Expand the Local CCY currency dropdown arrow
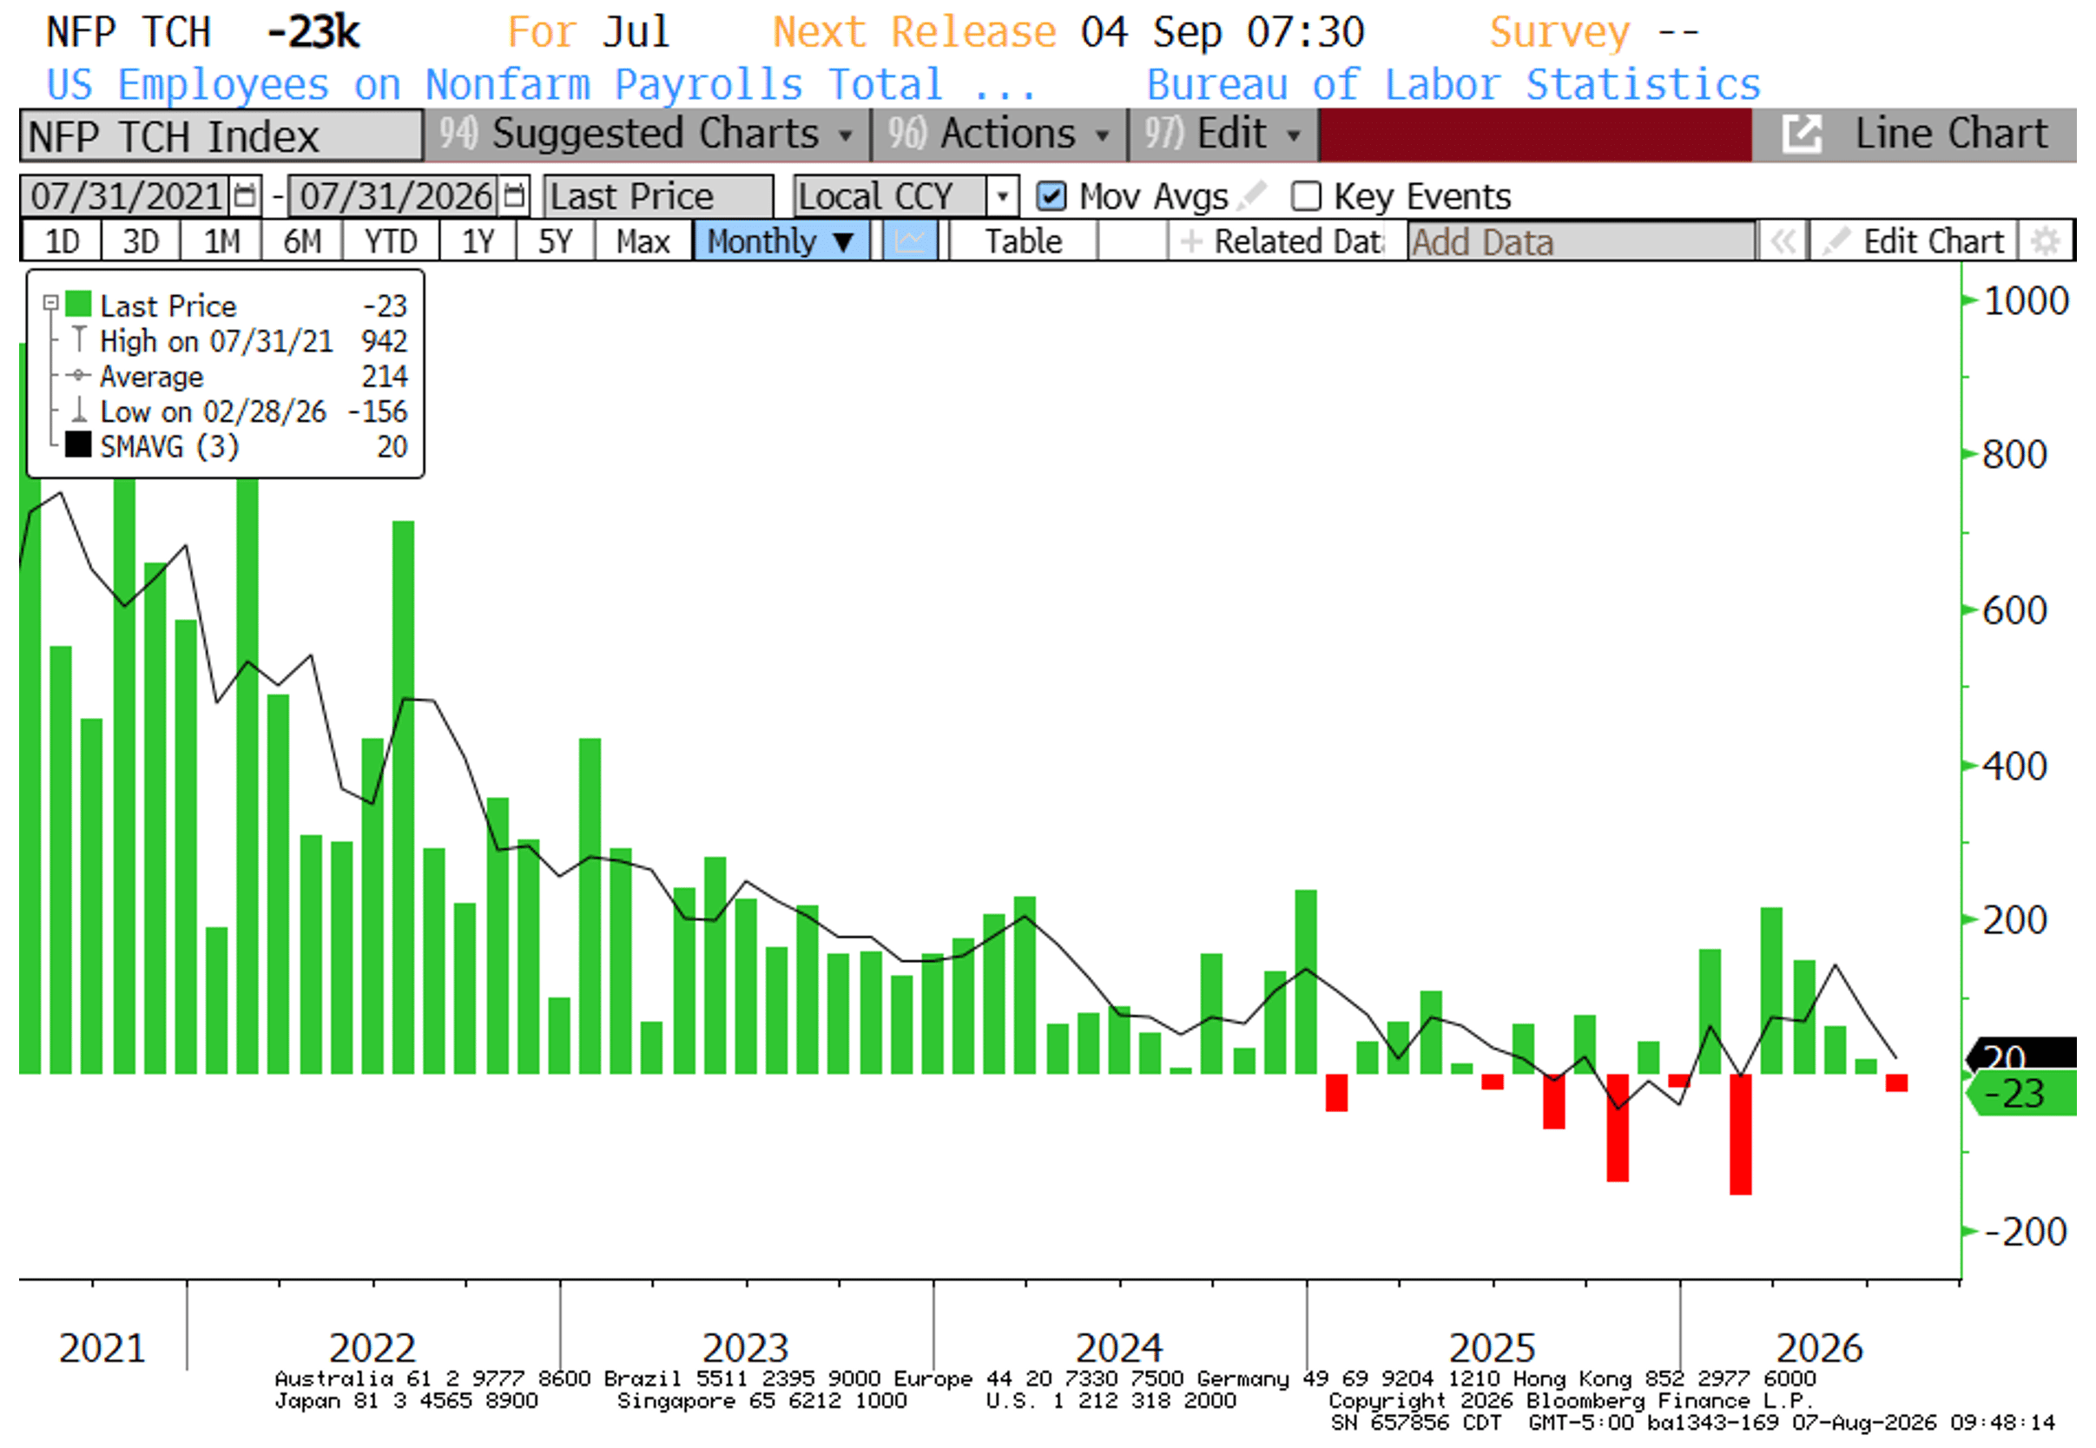 [x=1002, y=196]
